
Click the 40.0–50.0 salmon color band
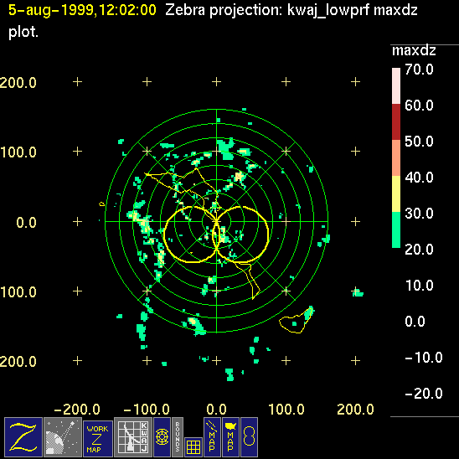click(x=396, y=157)
